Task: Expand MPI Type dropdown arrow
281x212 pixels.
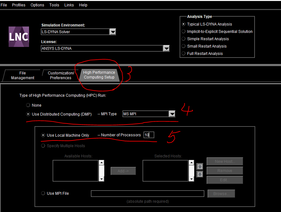Action: pyautogui.click(x=172, y=114)
